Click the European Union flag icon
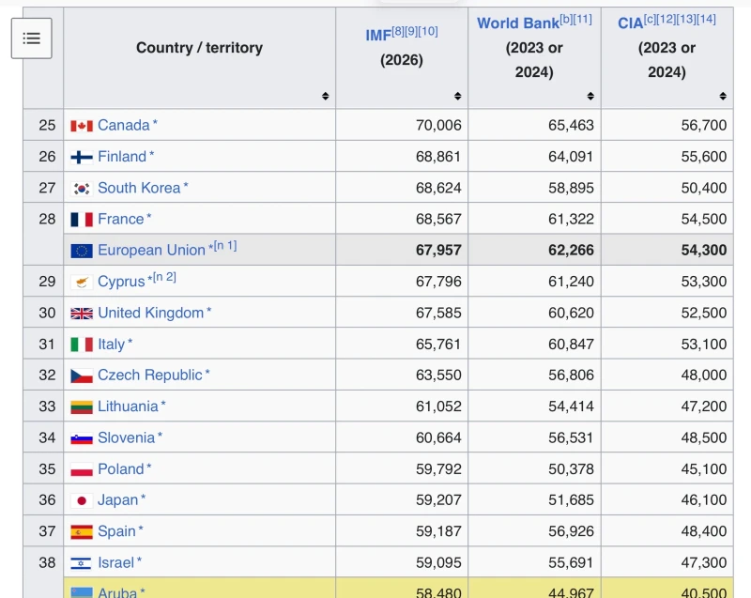The height and width of the screenshot is (598, 751). pyautogui.click(x=82, y=251)
